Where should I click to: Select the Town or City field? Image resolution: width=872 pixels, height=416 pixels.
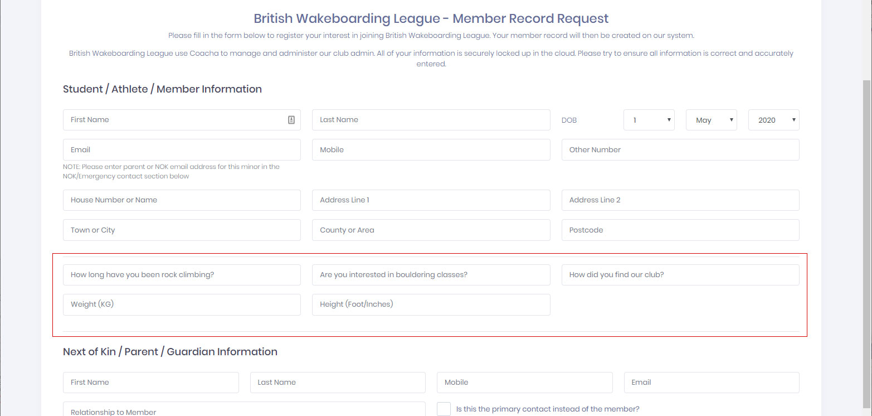click(182, 230)
